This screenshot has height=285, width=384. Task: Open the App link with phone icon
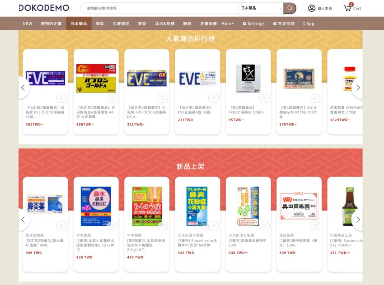[x=309, y=24]
